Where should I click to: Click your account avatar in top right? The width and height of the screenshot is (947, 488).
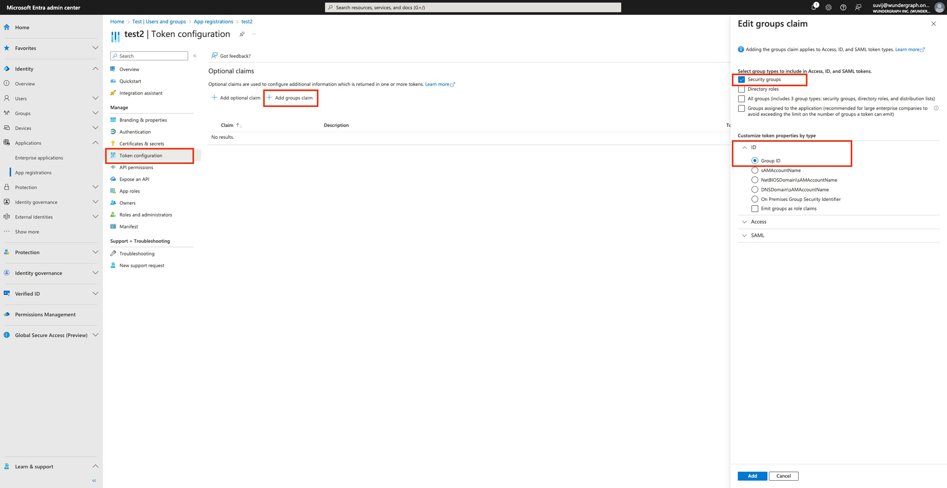point(938,7)
